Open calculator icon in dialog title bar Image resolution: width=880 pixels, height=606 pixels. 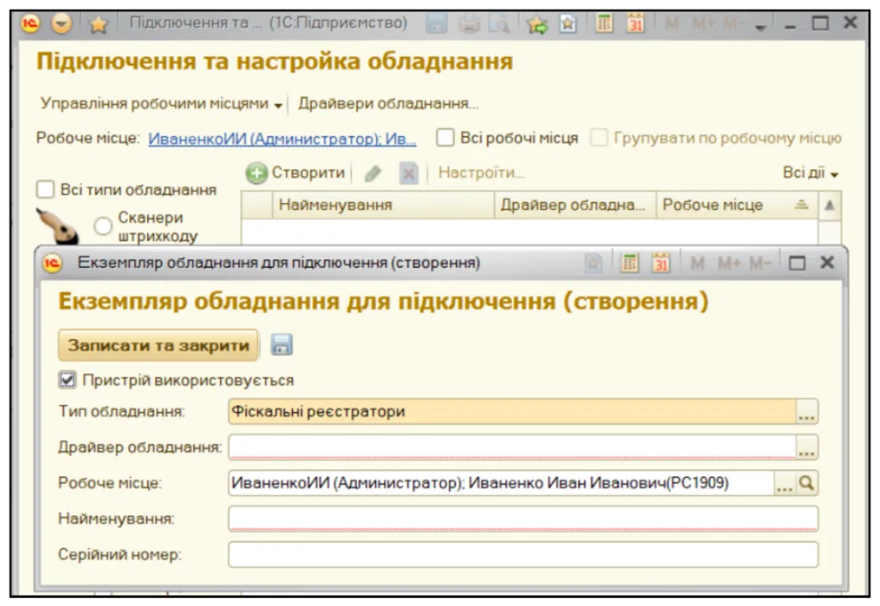[630, 263]
